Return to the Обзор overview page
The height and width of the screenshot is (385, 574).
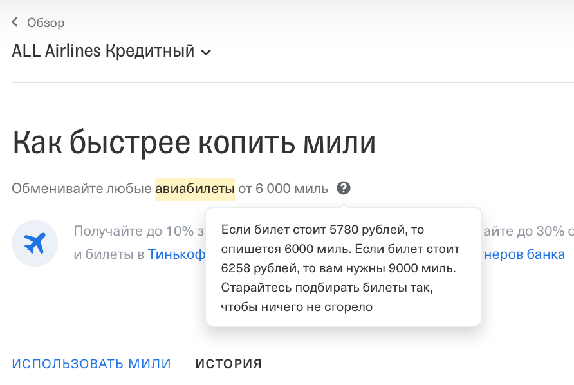[x=44, y=21]
